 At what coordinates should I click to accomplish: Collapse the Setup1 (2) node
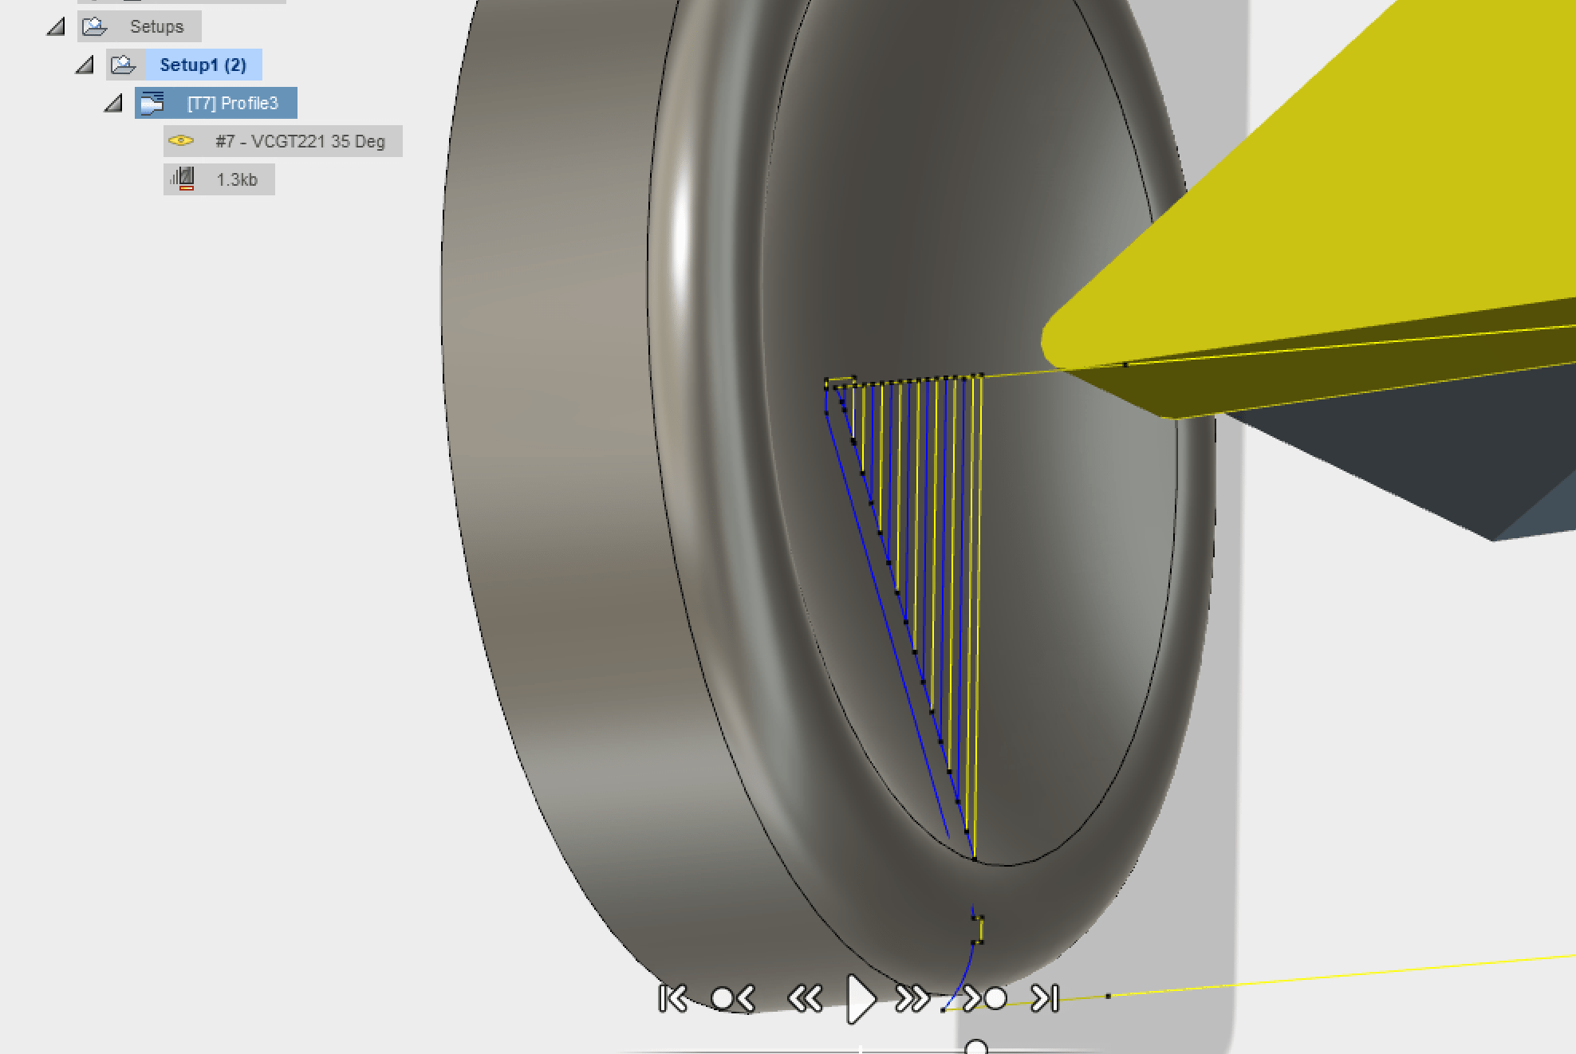(84, 65)
